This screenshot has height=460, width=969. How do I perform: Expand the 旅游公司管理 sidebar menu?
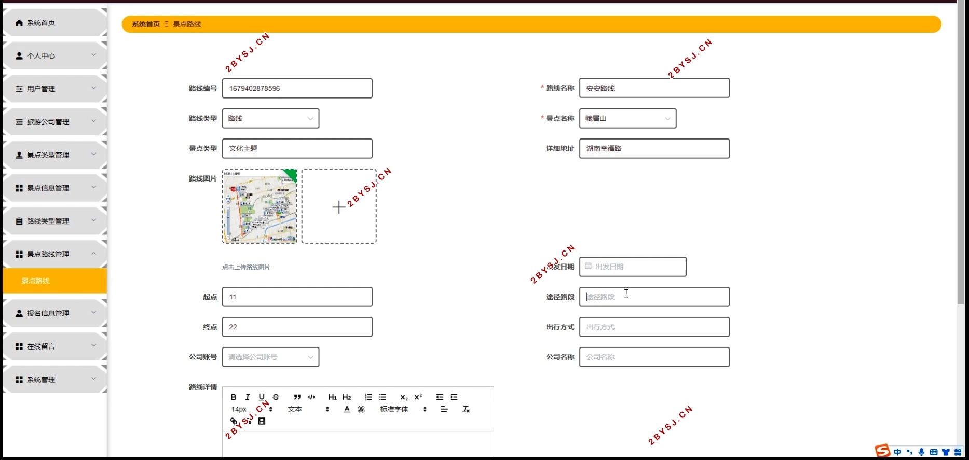point(54,122)
